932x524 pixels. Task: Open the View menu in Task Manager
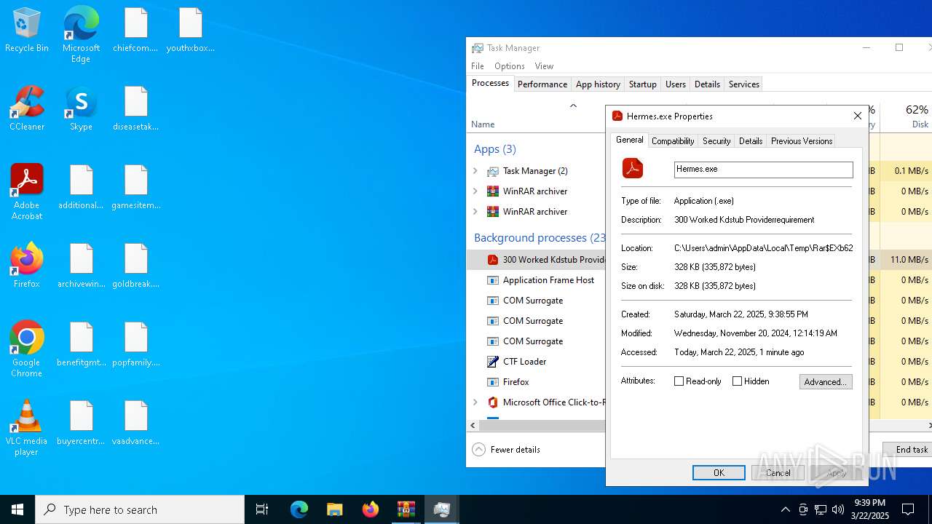coord(544,66)
